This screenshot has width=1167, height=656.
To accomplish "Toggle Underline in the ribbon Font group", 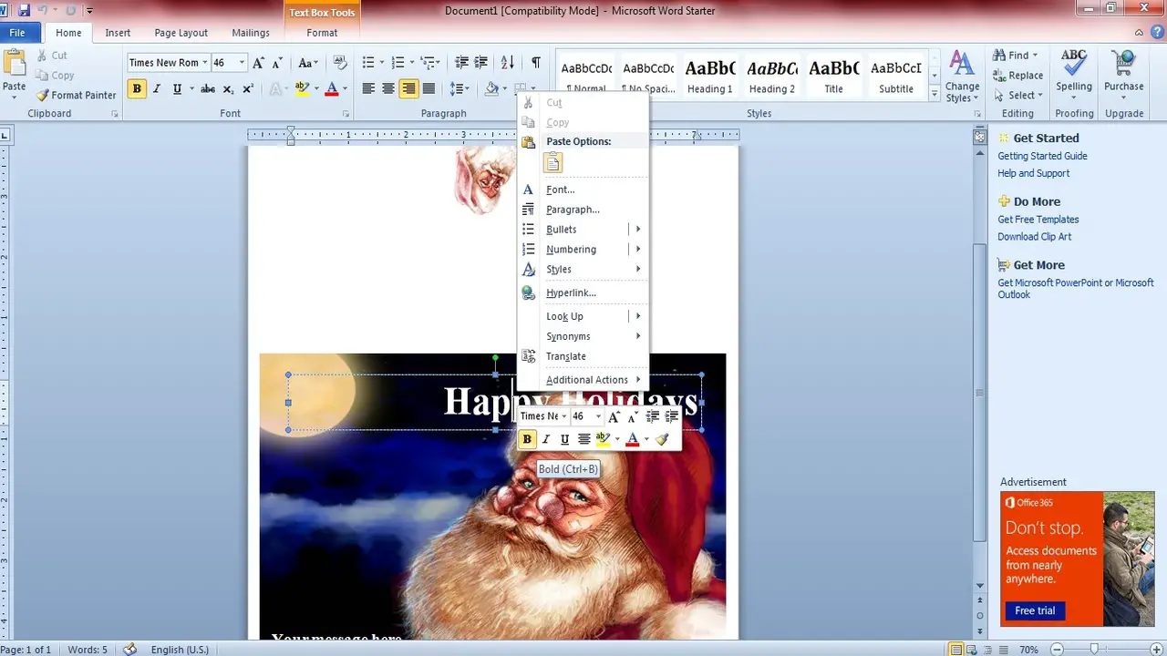I will [x=177, y=88].
